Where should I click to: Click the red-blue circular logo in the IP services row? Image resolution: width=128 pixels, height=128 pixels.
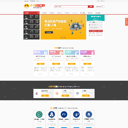(x=37, y=94)
